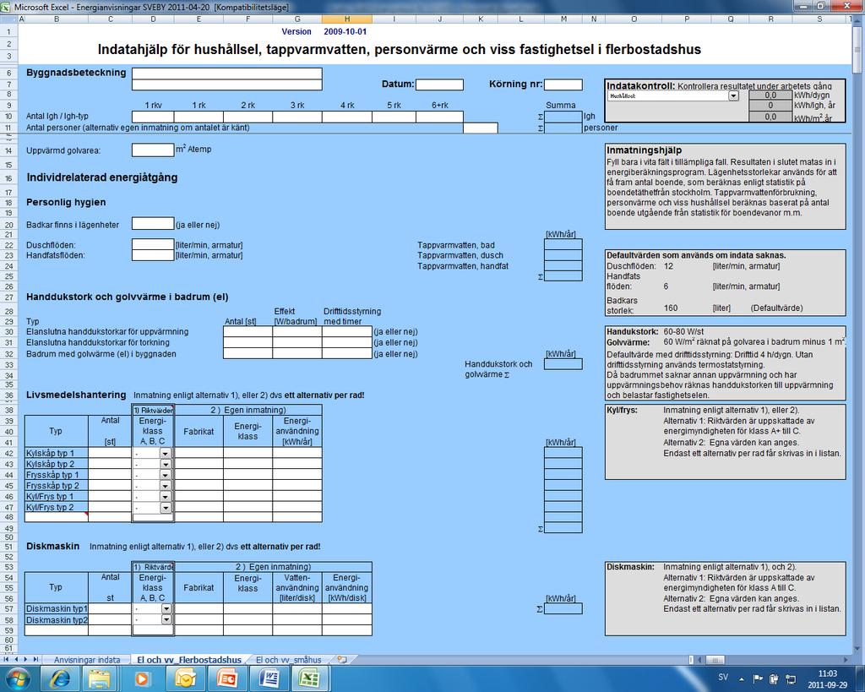The height and width of the screenshot is (692, 865).
Task: Click the vertical scrollbar up arrow
Action: pyautogui.click(x=858, y=21)
